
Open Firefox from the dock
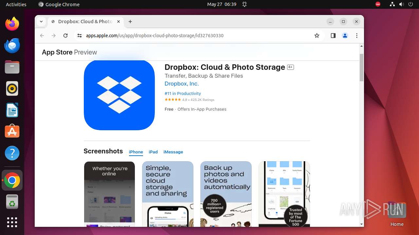pyautogui.click(x=12, y=24)
